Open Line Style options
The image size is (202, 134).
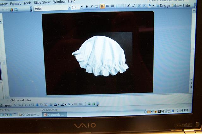point(76,104)
